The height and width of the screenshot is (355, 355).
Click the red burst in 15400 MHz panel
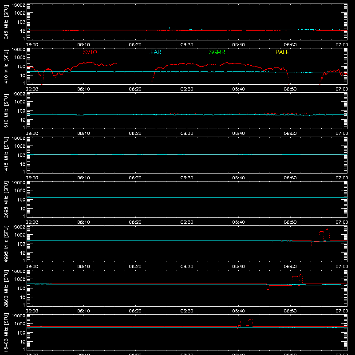[x=245, y=323]
